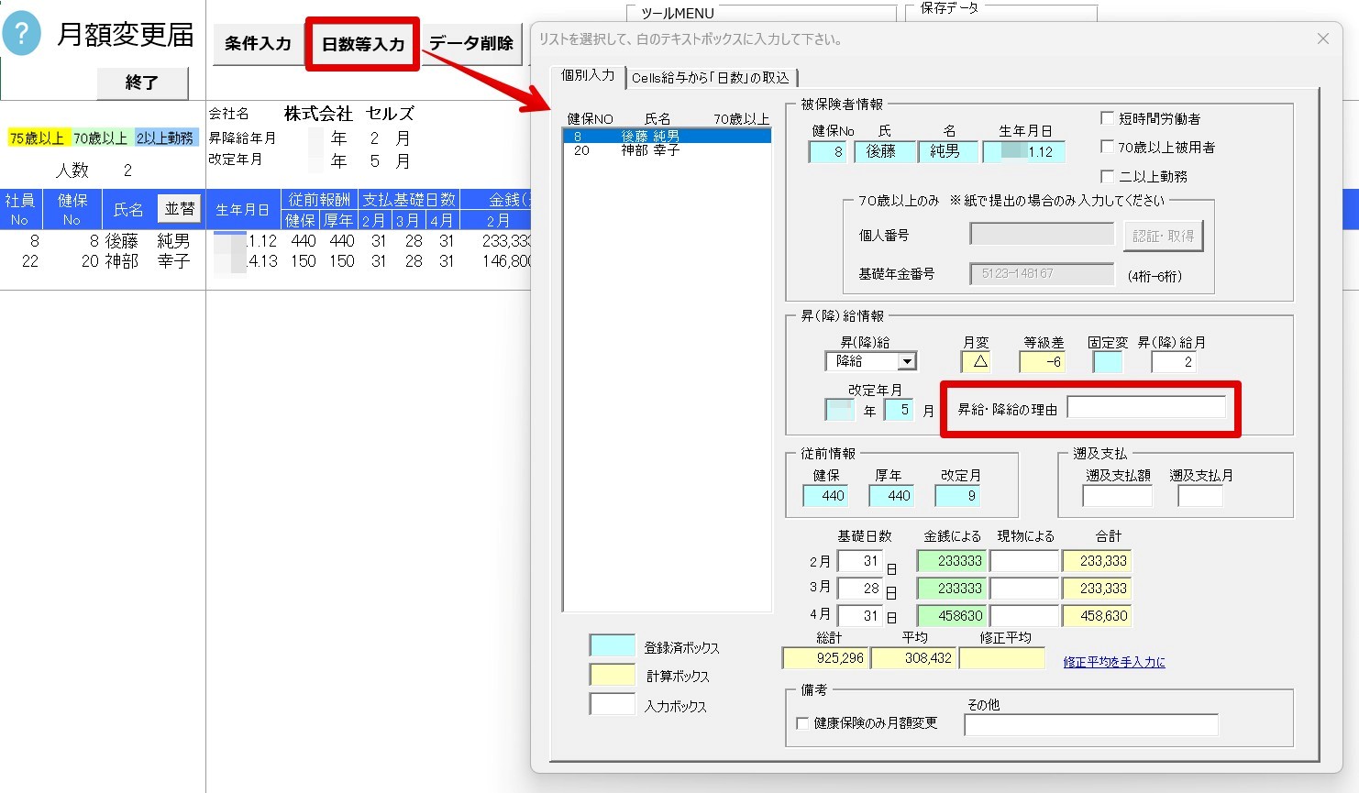Click the 修正平均を手入力に link

pyautogui.click(x=1114, y=662)
